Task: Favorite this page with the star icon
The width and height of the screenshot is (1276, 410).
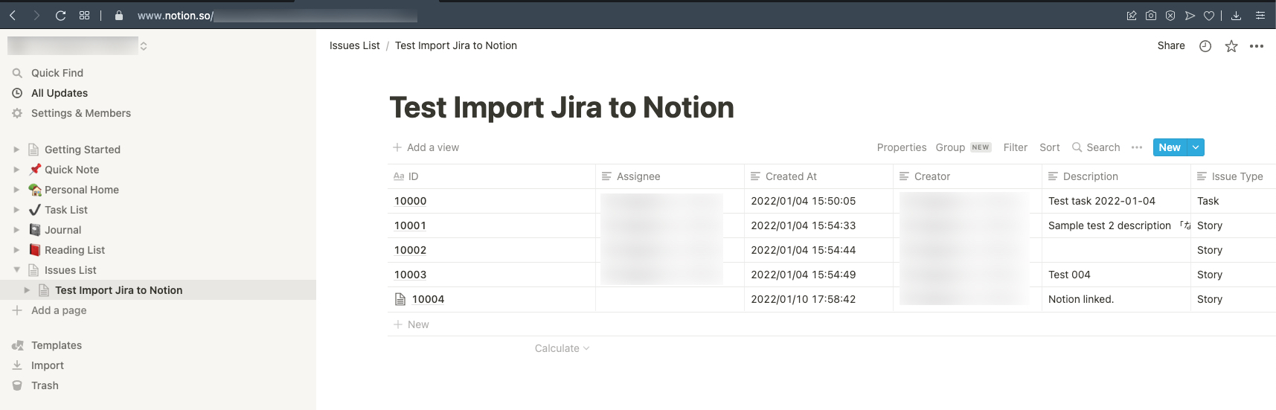Action: click(1231, 46)
